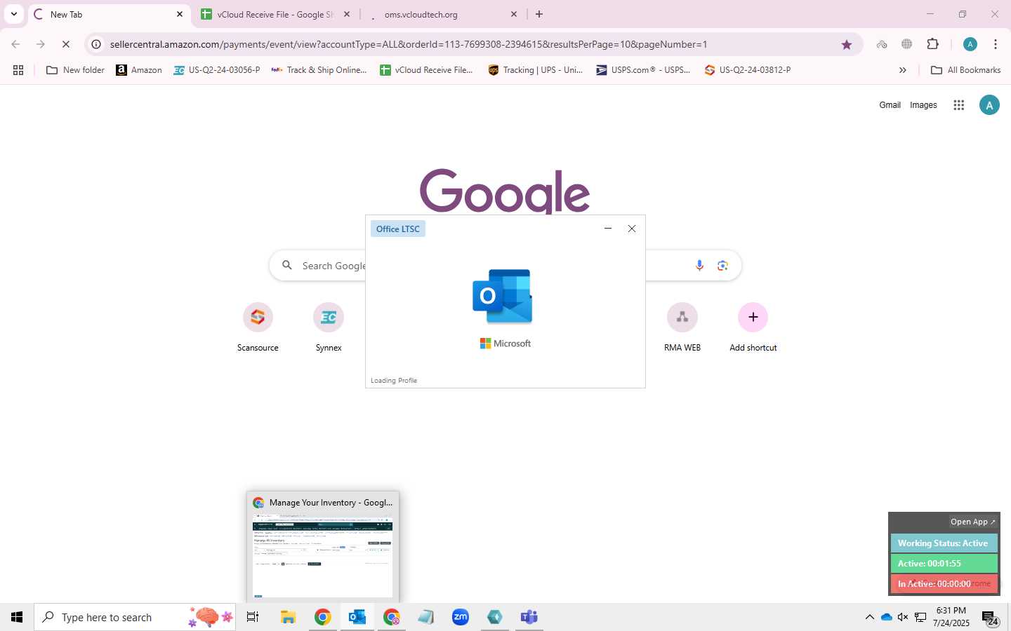Close the vCloud Receive File tab

tap(346, 14)
